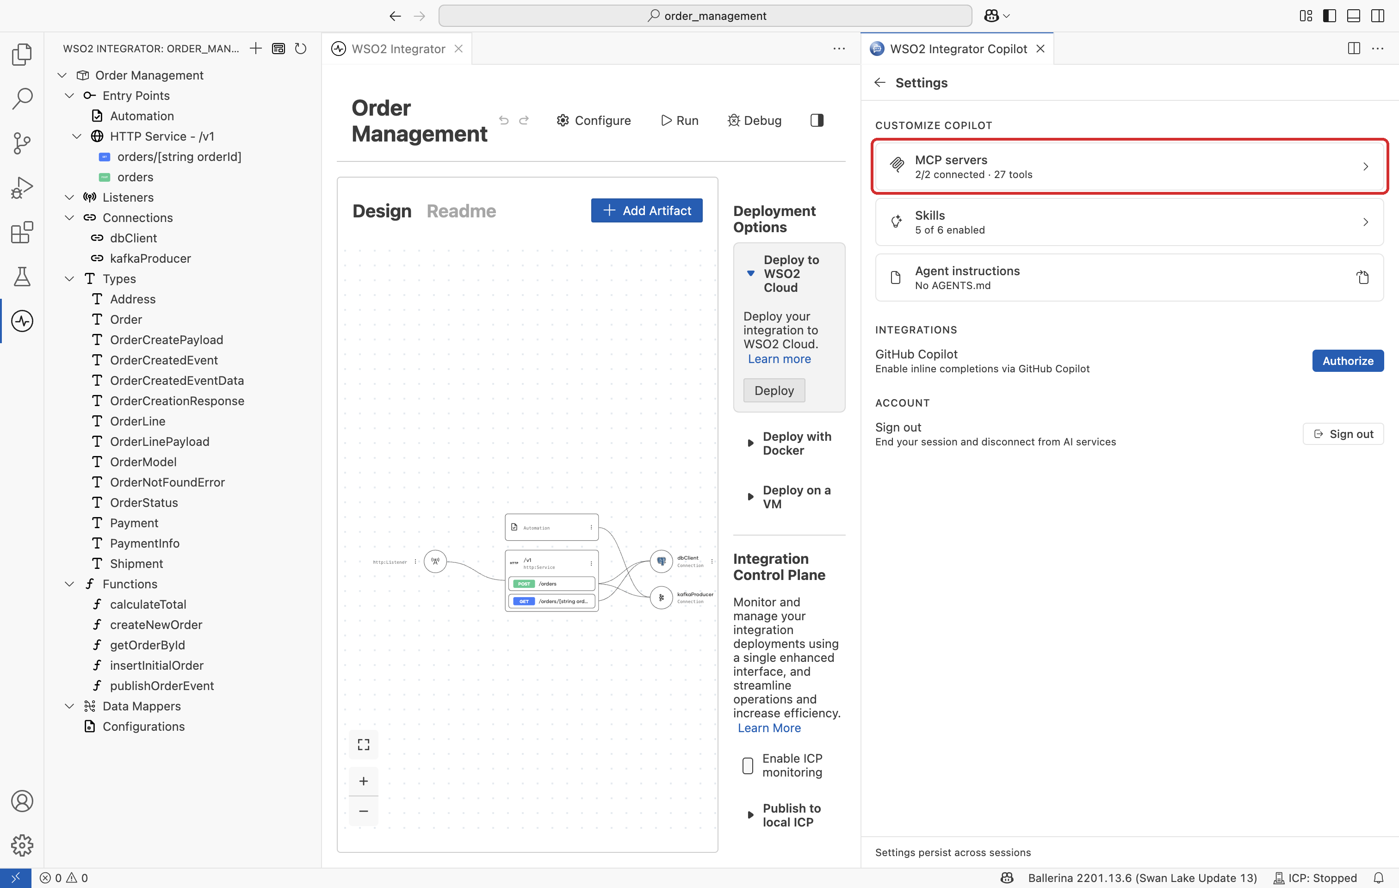Click the refresh icon in WSO2 Integrator sidebar header
Viewport: 1399px width, 888px height.
point(300,49)
